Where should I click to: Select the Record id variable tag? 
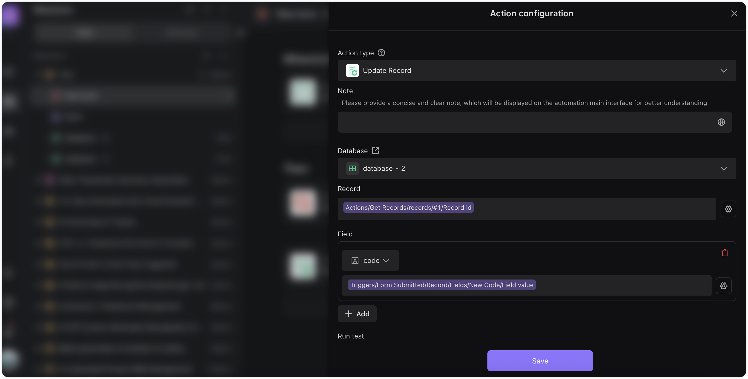408,207
